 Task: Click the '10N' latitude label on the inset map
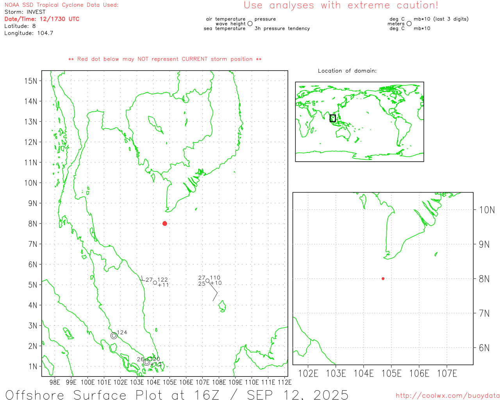[487, 210]
